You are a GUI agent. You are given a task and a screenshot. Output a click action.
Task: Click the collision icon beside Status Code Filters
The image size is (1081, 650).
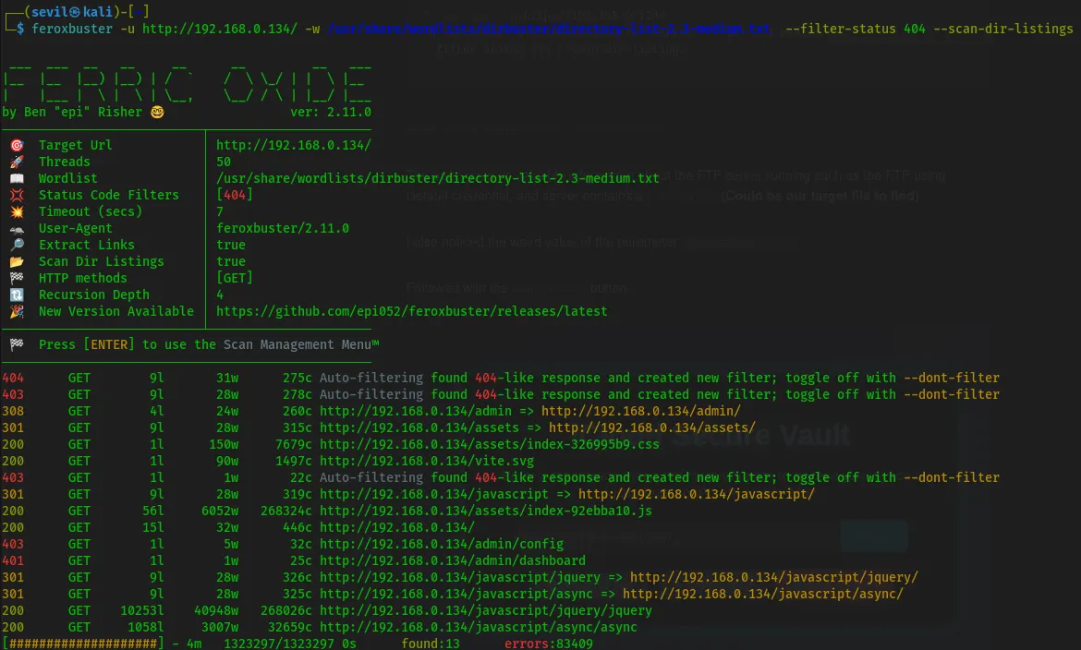(16, 196)
